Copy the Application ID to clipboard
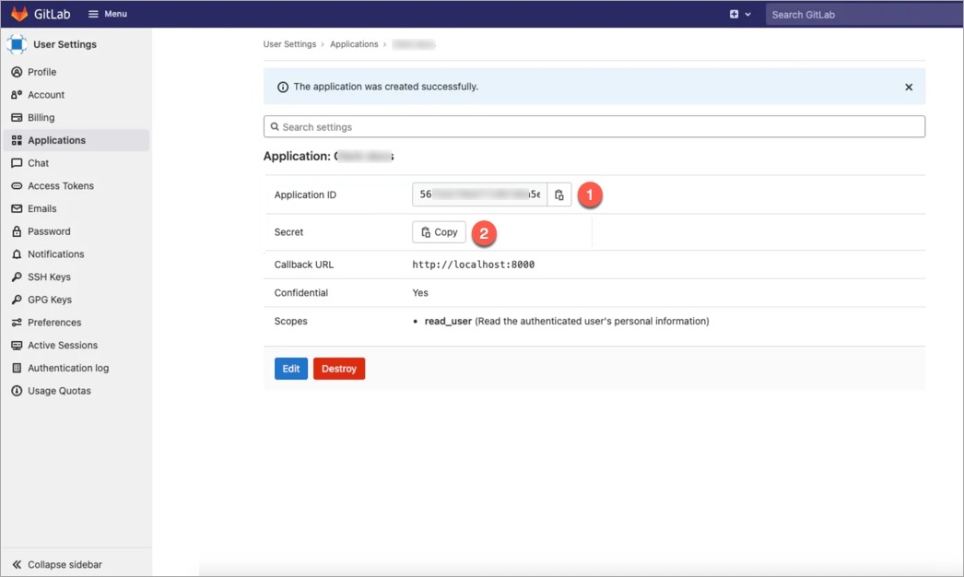This screenshot has width=964, height=577. tap(559, 194)
